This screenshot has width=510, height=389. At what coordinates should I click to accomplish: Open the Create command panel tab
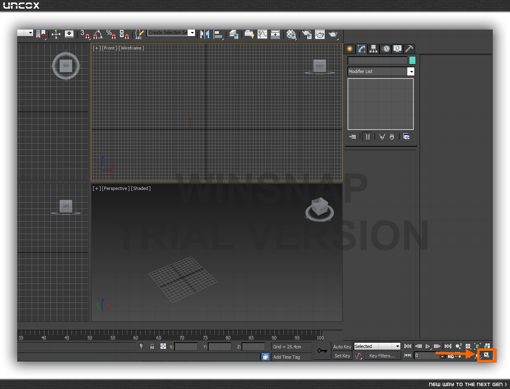click(349, 49)
